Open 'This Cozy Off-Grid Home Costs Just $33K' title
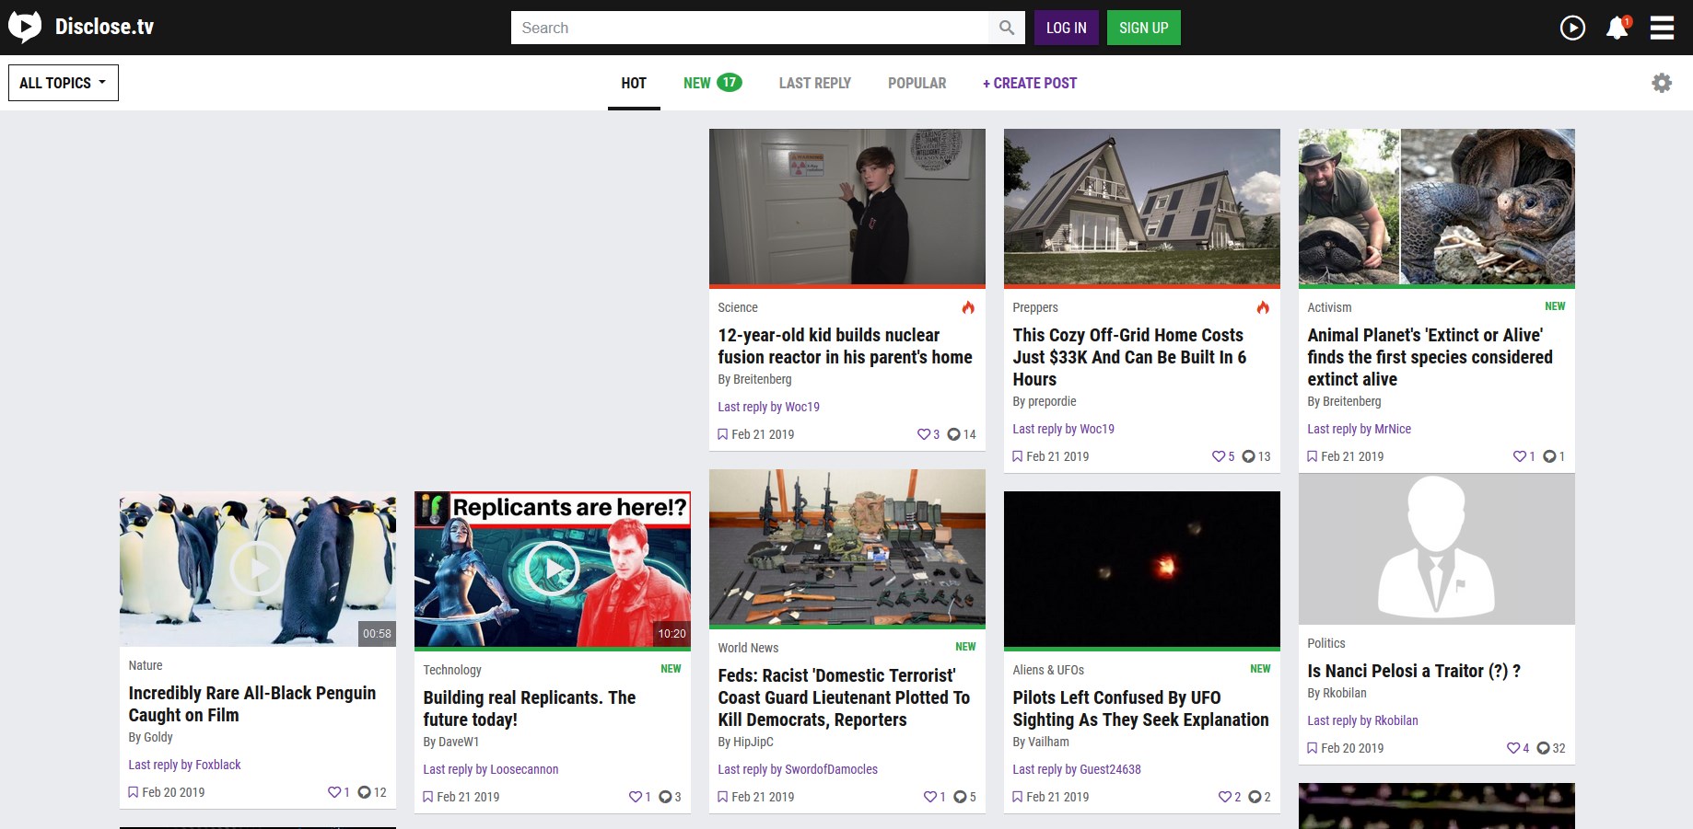The image size is (1693, 829). (1129, 357)
